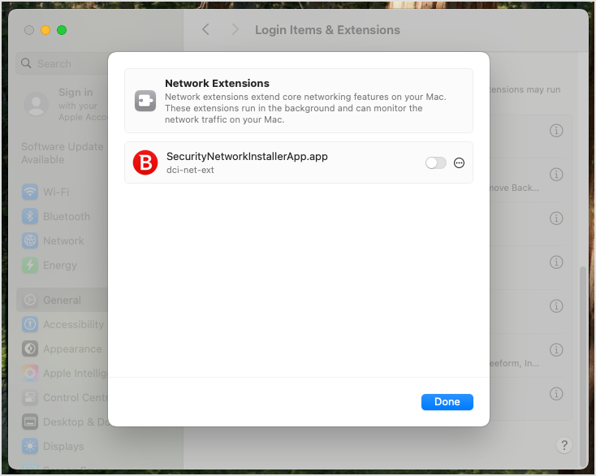Open Control Center settings
The image size is (596, 476).
pos(63,397)
